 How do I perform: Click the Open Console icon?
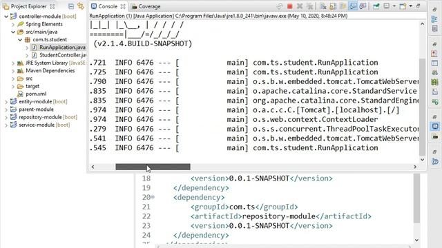pyautogui.click(x=403, y=6)
